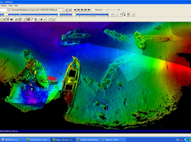Open the Help menu

pyautogui.click(x=16, y=5)
